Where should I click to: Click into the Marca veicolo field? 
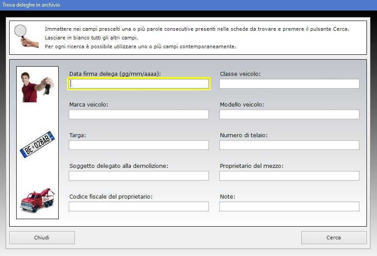coord(139,114)
